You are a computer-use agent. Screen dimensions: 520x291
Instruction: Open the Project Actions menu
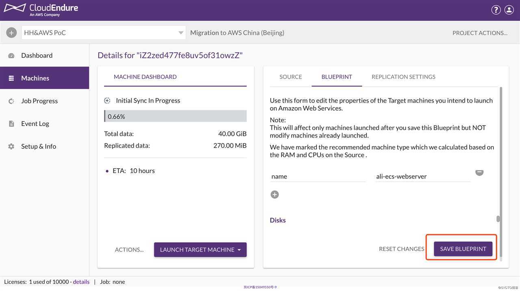point(480,33)
